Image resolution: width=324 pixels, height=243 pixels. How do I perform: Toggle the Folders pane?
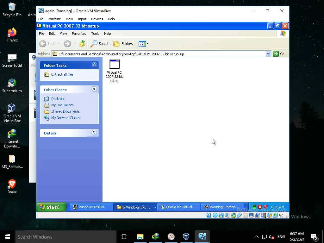(123, 44)
